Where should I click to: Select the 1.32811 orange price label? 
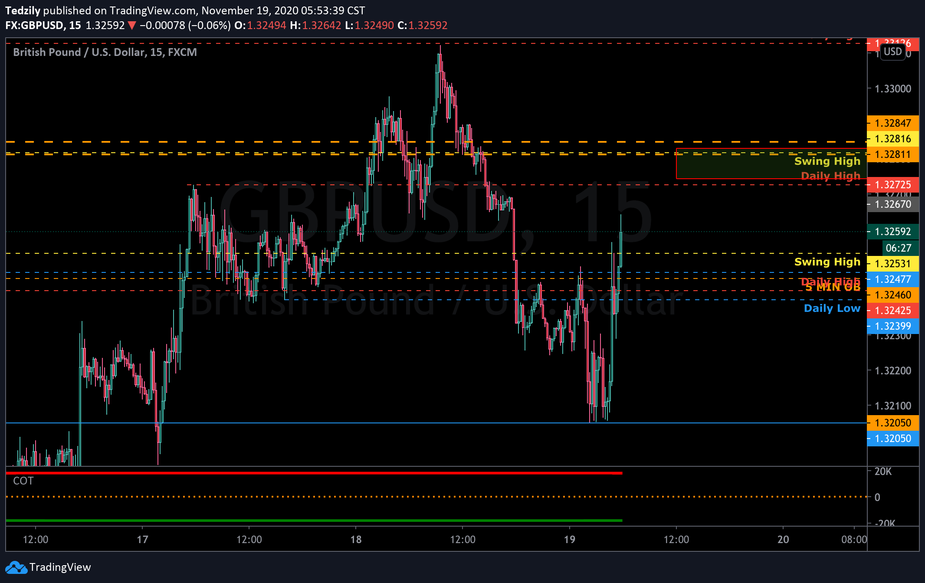coord(892,154)
